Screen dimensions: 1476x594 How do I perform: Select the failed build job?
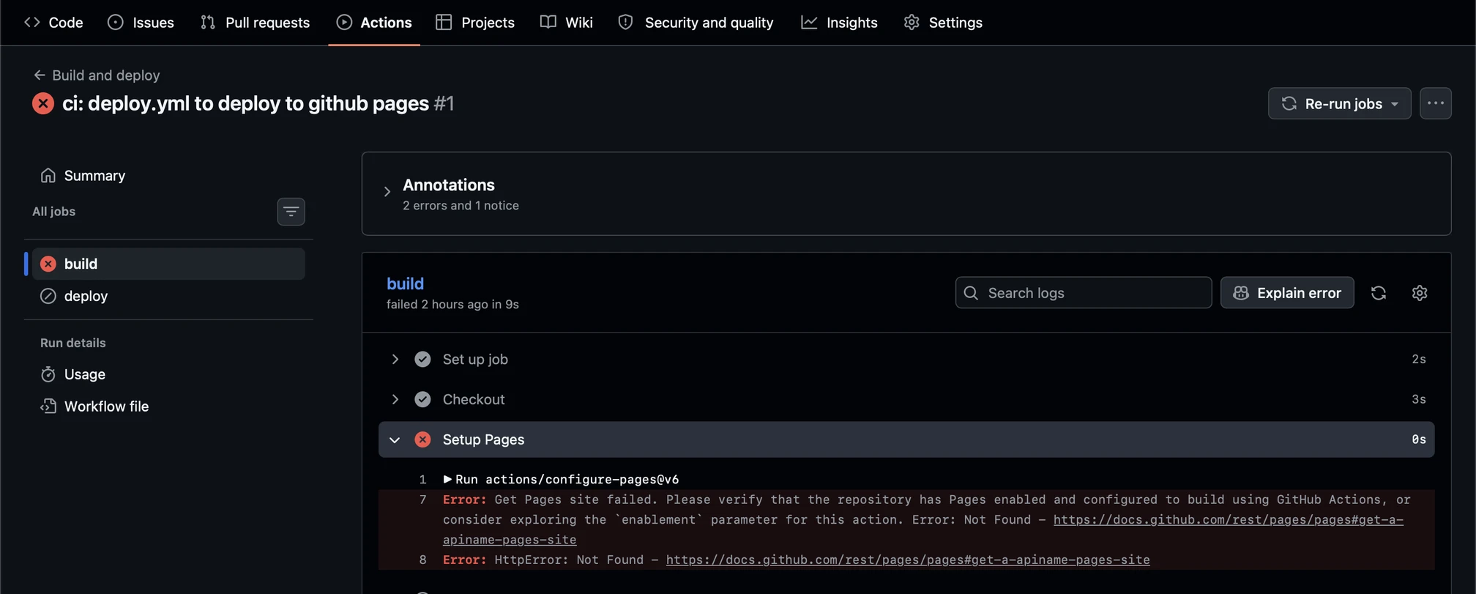pos(168,264)
